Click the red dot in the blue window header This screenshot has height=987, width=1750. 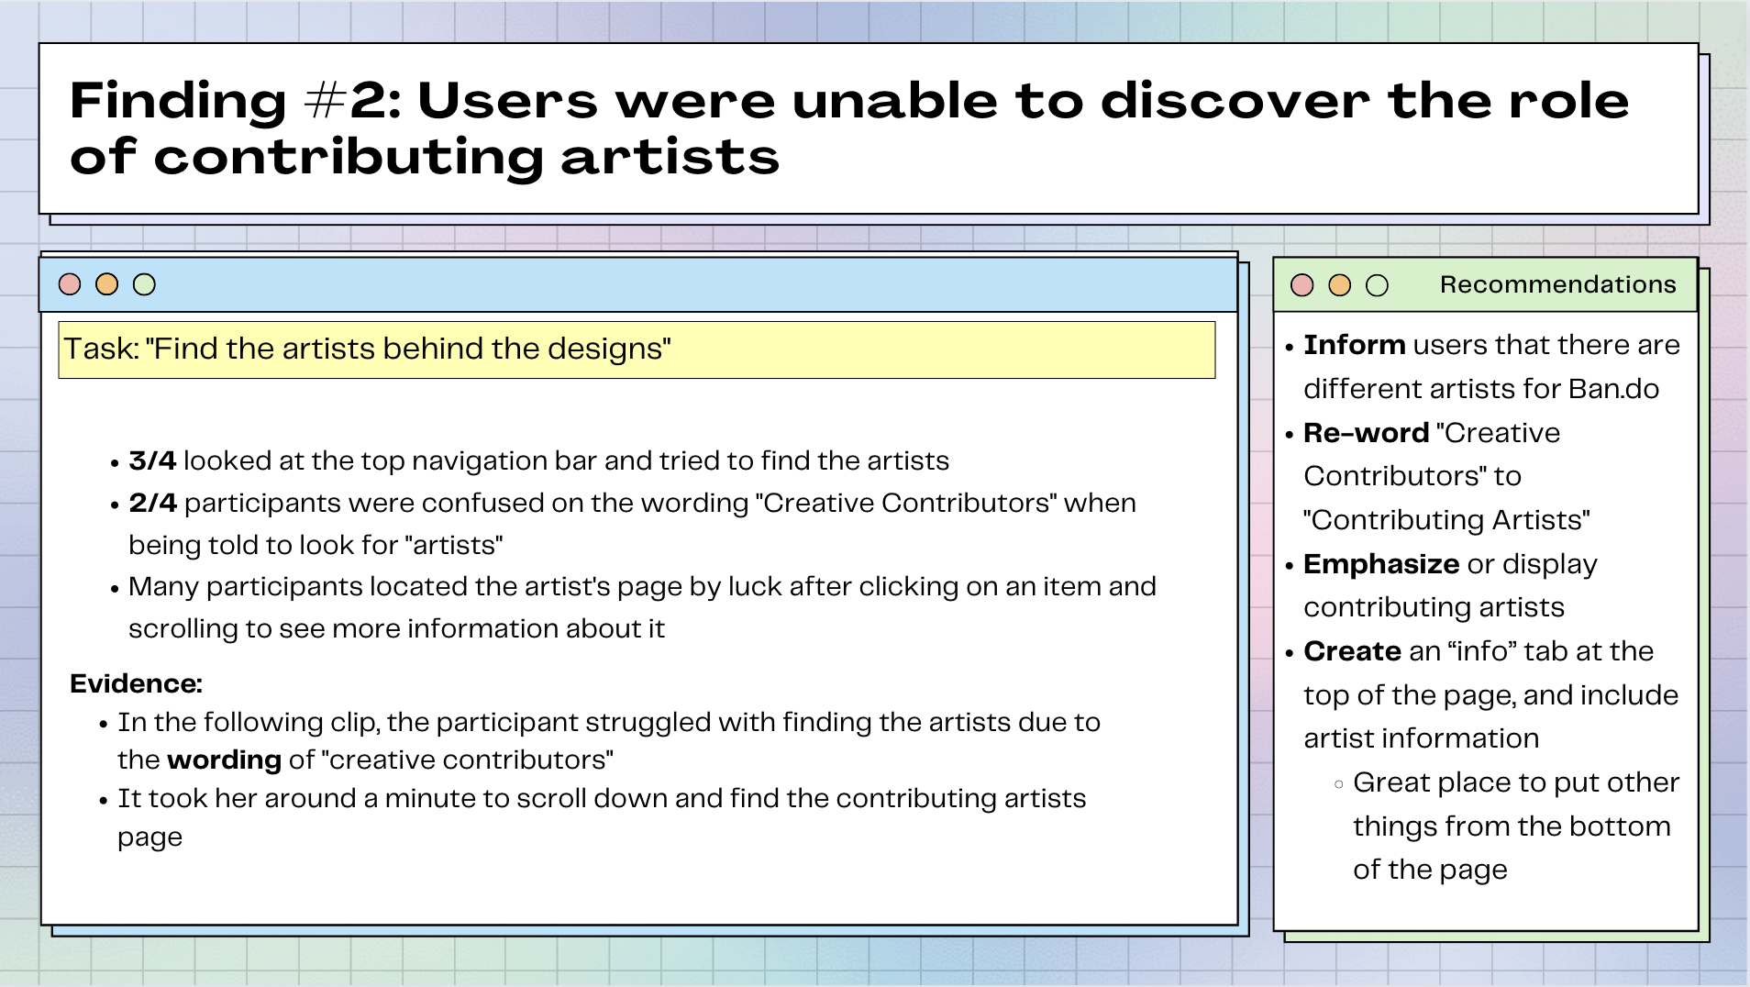click(x=70, y=284)
